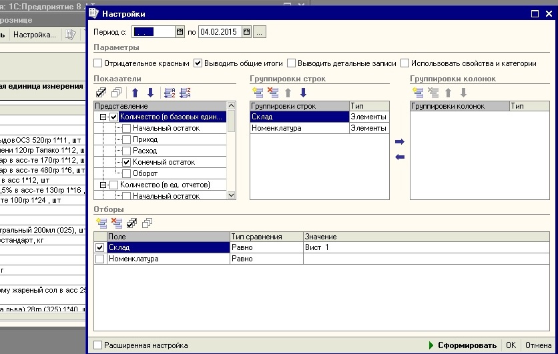Check all filters in Отборы toolbar

click(131, 223)
